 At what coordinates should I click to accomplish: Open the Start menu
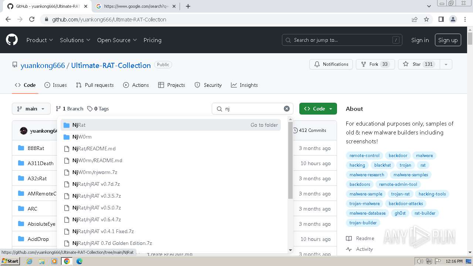[10, 261]
